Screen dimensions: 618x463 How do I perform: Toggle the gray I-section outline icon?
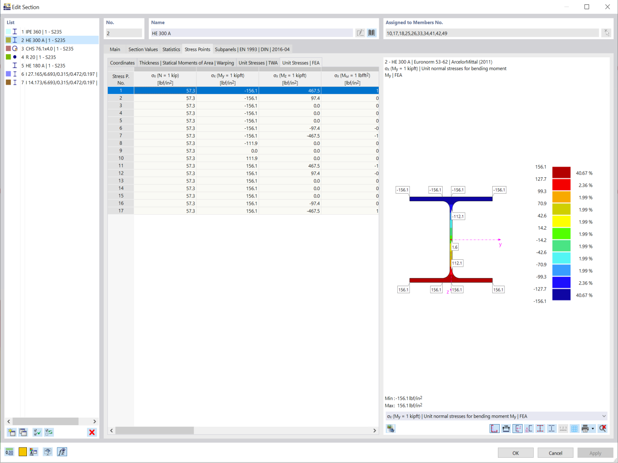click(x=552, y=428)
